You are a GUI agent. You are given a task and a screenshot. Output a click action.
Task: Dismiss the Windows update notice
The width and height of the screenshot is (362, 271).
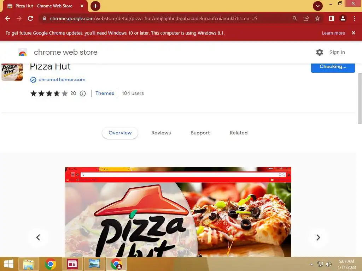pyautogui.click(x=354, y=33)
